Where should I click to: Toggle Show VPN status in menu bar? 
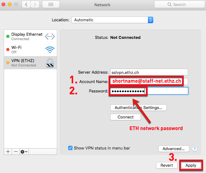tap(70, 148)
